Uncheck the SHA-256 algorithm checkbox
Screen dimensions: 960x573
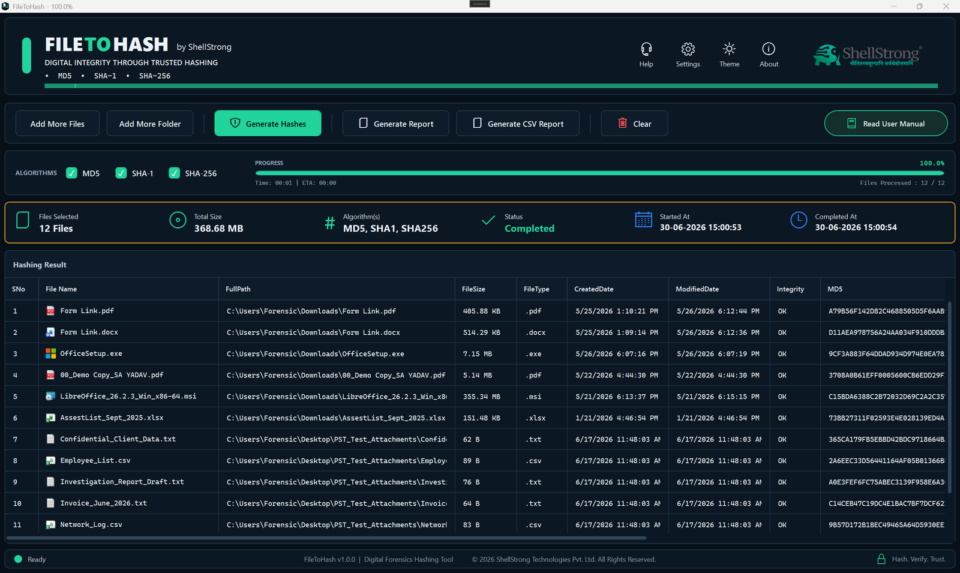tap(175, 173)
